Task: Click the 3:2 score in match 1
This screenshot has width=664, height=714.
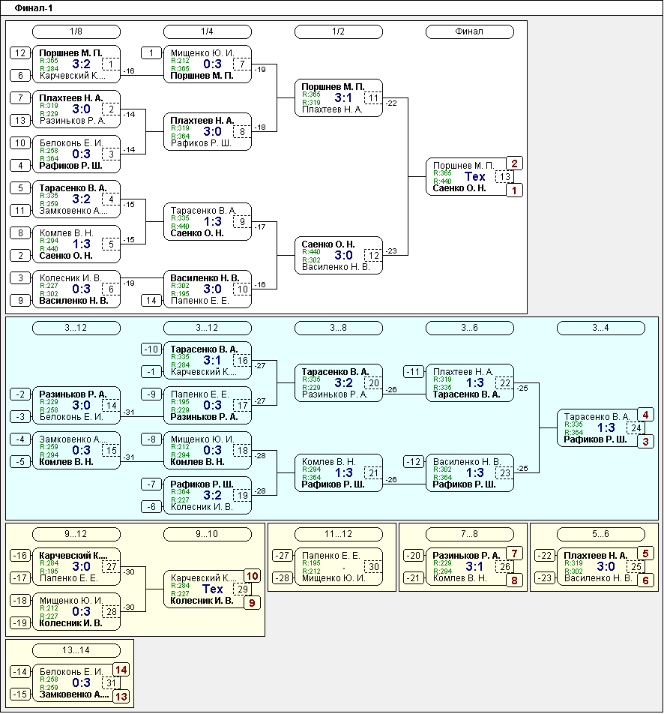Action: click(x=82, y=64)
